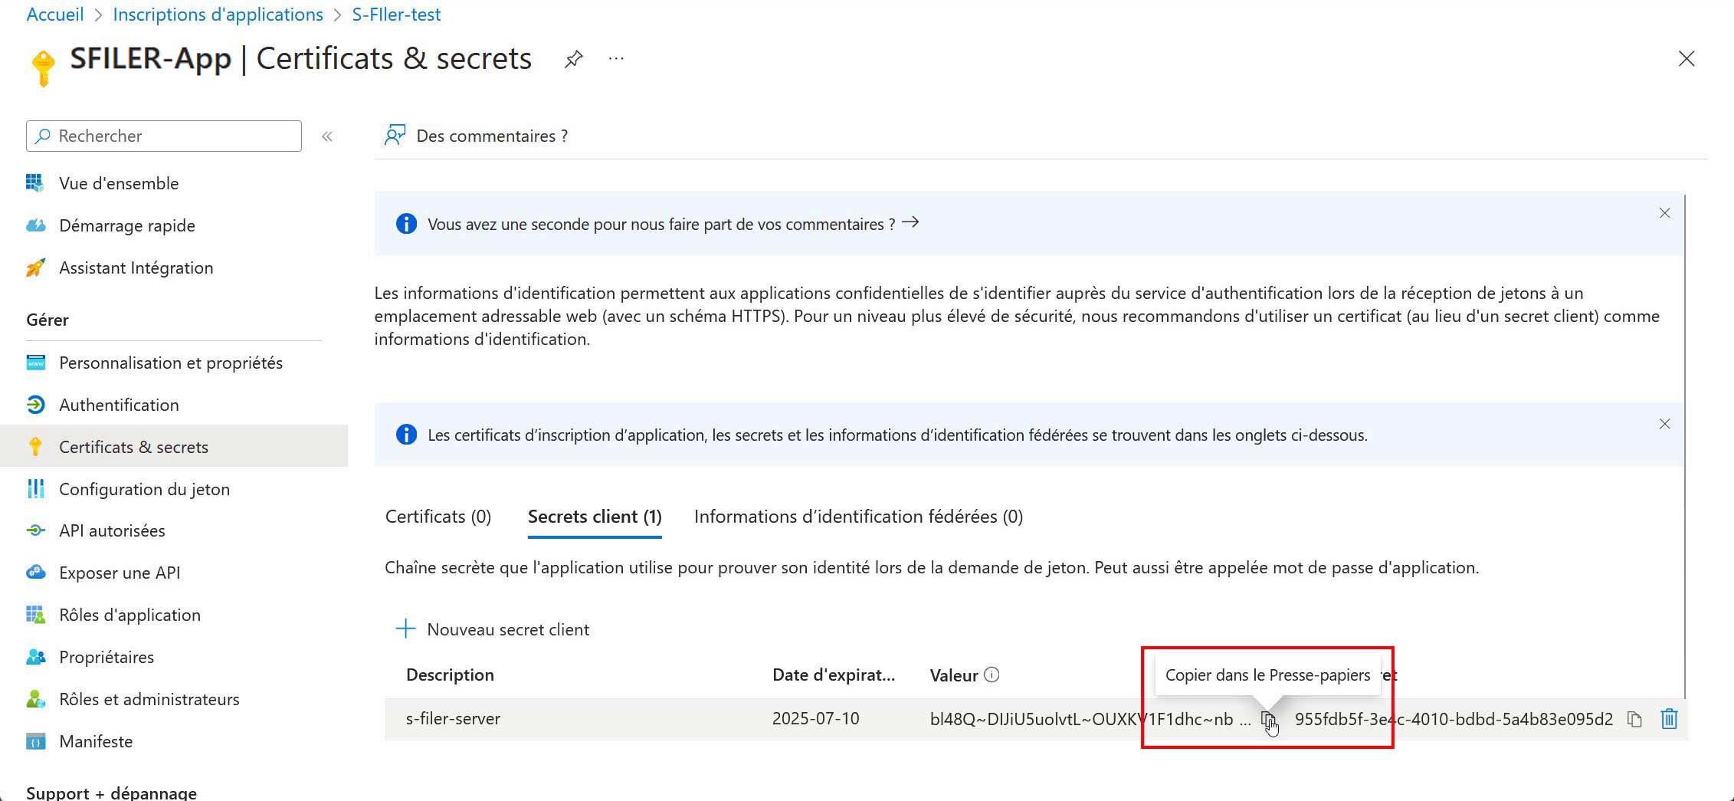Screen dimensions: 1734x801
Task: Click the Vue d'ensemble grid icon
Action: click(35, 183)
